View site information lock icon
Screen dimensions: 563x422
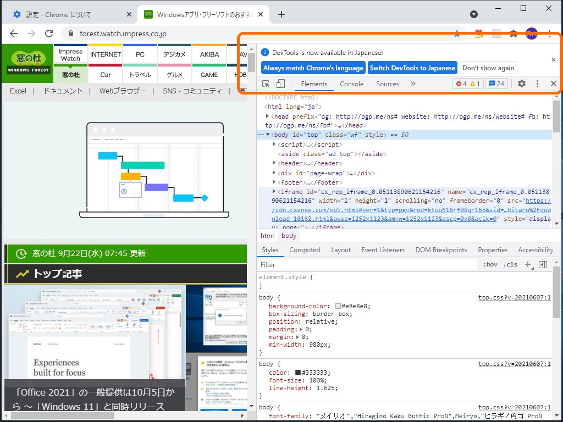[71, 34]
